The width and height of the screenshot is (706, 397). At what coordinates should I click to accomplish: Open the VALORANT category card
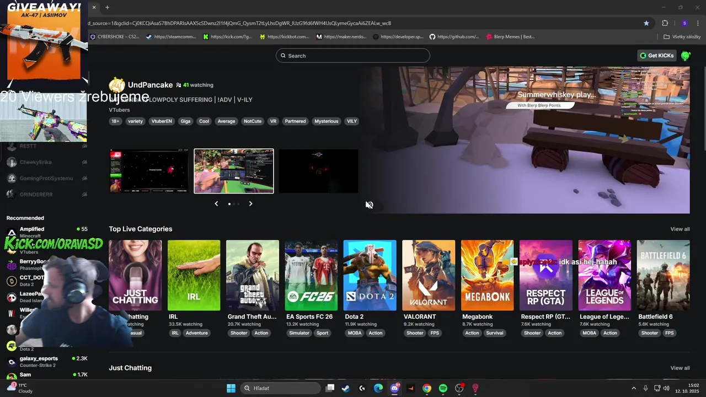(x=429, y=275)
